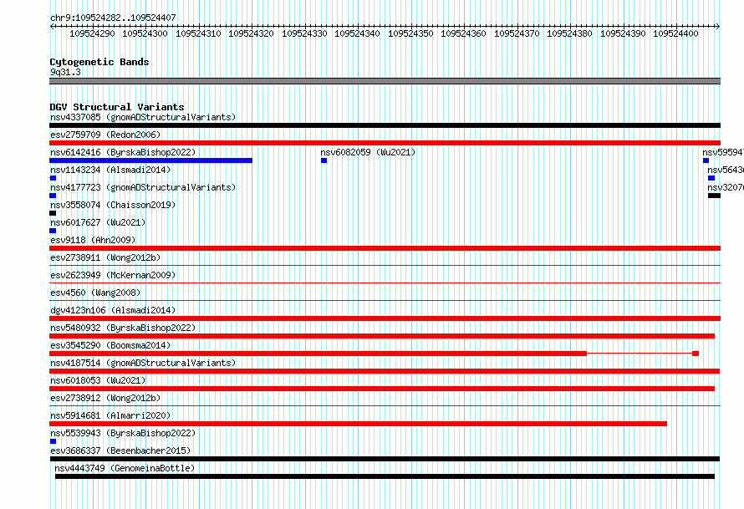Click ruler position 109524350
Image resolution: width=744 pixels, height=509 pixels.
pyautogui.click(x=410, y=33)
